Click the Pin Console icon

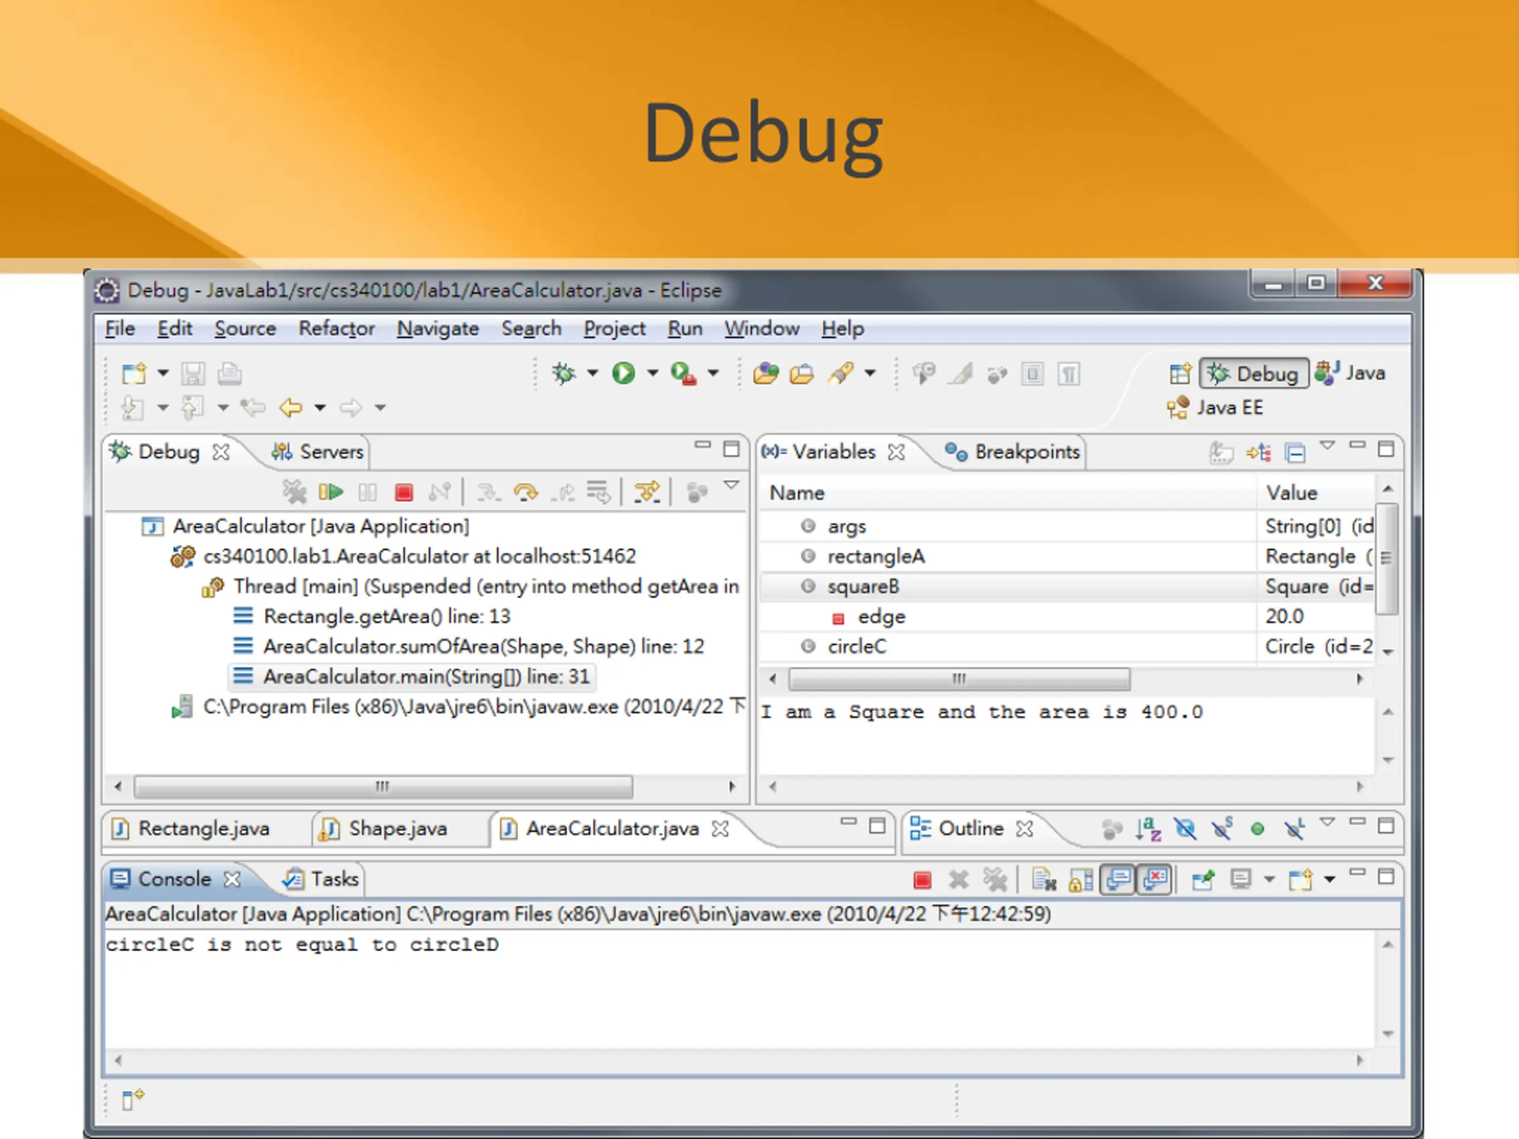[x=1203, y=880]
